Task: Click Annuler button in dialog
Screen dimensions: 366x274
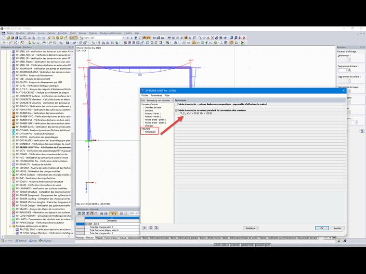Action: point(337,228)
